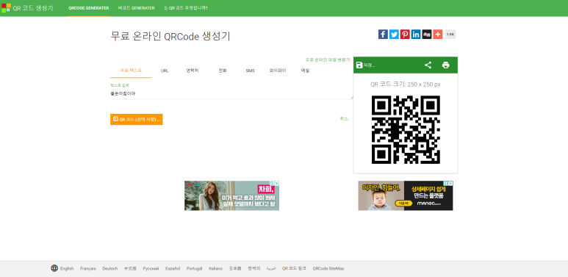The width and height of the screenshot is (568, 277).
Task: Click the generated QR code image
Action: (406, 129)
